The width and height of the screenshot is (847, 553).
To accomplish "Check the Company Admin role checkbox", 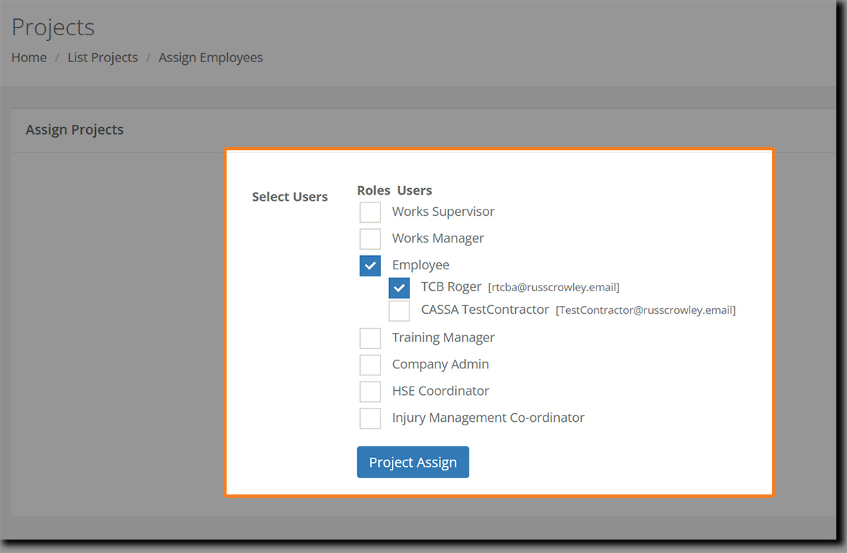I will tap(370, 365).
